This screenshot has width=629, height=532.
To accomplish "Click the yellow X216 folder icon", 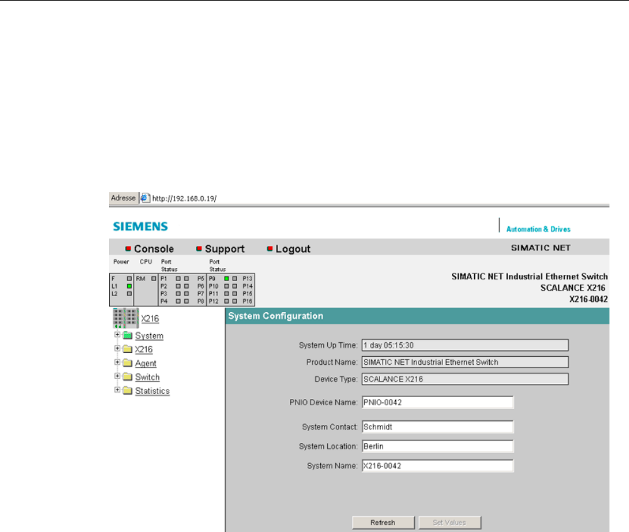I will 127,349.
